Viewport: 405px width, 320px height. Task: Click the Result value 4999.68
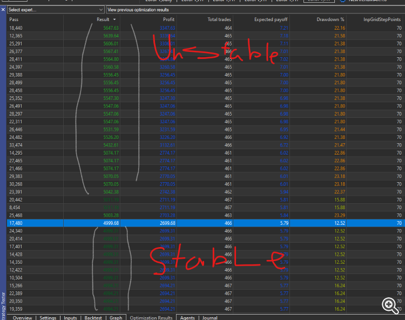(x=111, y=223)
